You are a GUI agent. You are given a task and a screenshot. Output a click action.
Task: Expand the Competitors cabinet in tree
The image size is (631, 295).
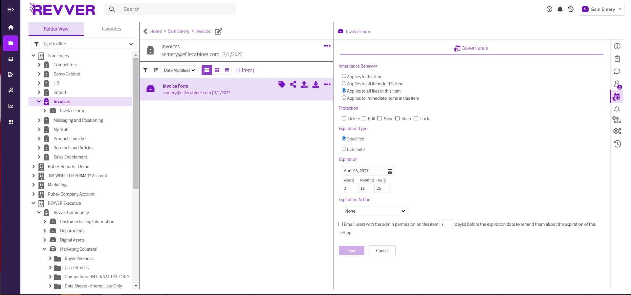coord(39,65)
